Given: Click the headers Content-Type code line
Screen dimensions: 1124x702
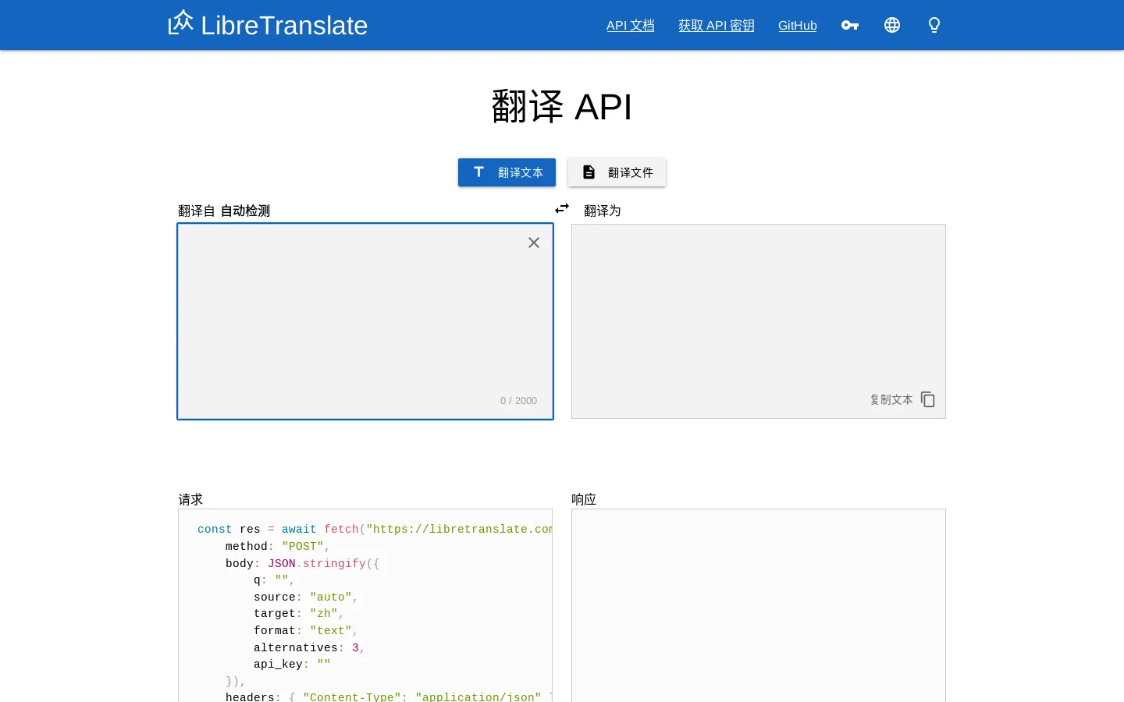Looking at the screenshot, I should coord(389,697).
